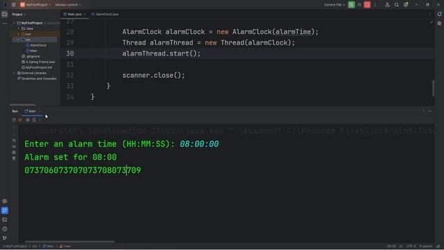Open Run panel options kebab menu
This screenshot has width=444, height=250.
pos(424,111)
